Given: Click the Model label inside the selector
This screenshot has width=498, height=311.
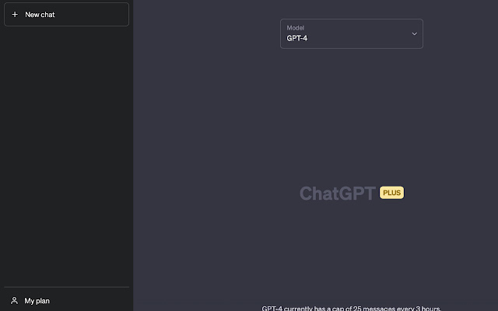Looking at the screenshot, I should (296, 28).
